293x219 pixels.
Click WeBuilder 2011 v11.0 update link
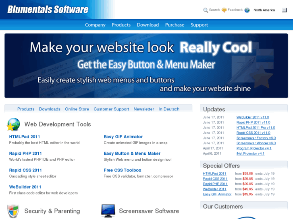(x=253, y=117)
